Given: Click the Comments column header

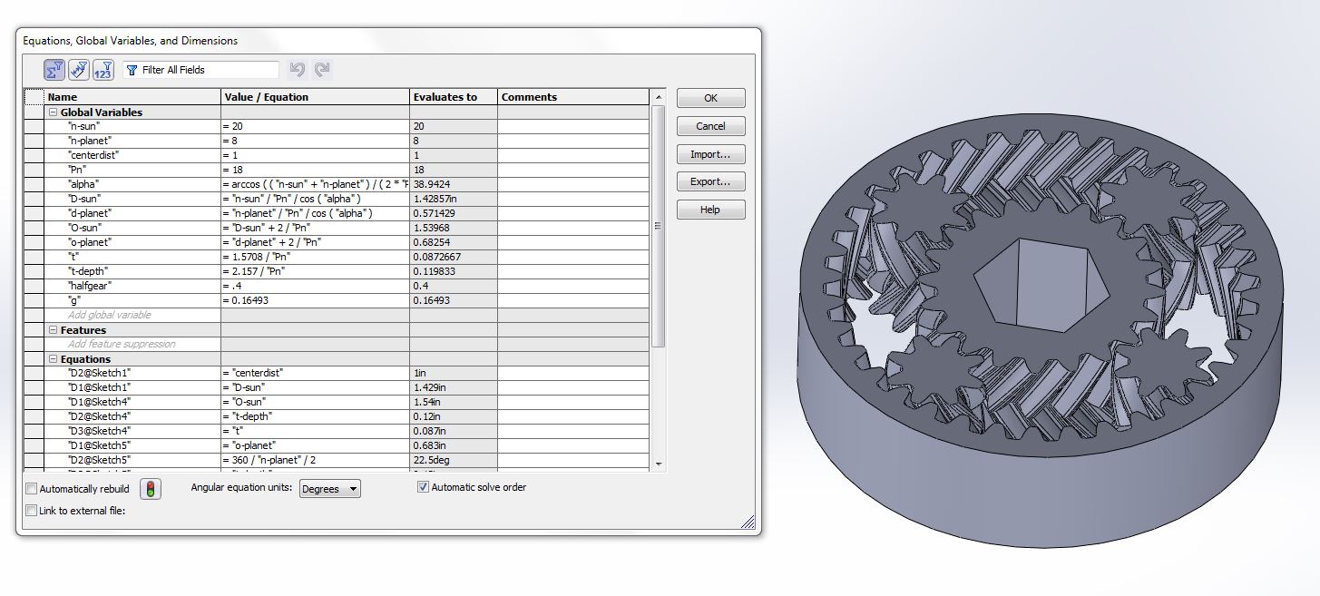Looking at the screenshot, I should pyautogui.click(x=573, y=97).
